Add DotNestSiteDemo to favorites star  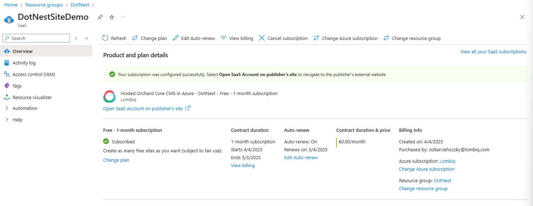pyautogui.click(x=112, y=17)
